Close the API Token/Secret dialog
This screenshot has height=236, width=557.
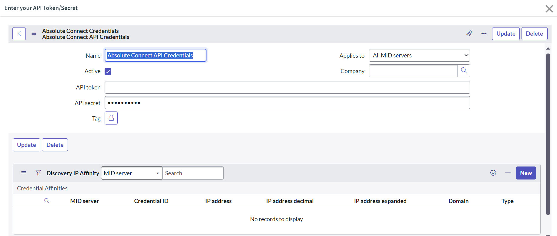click(549, 8)
